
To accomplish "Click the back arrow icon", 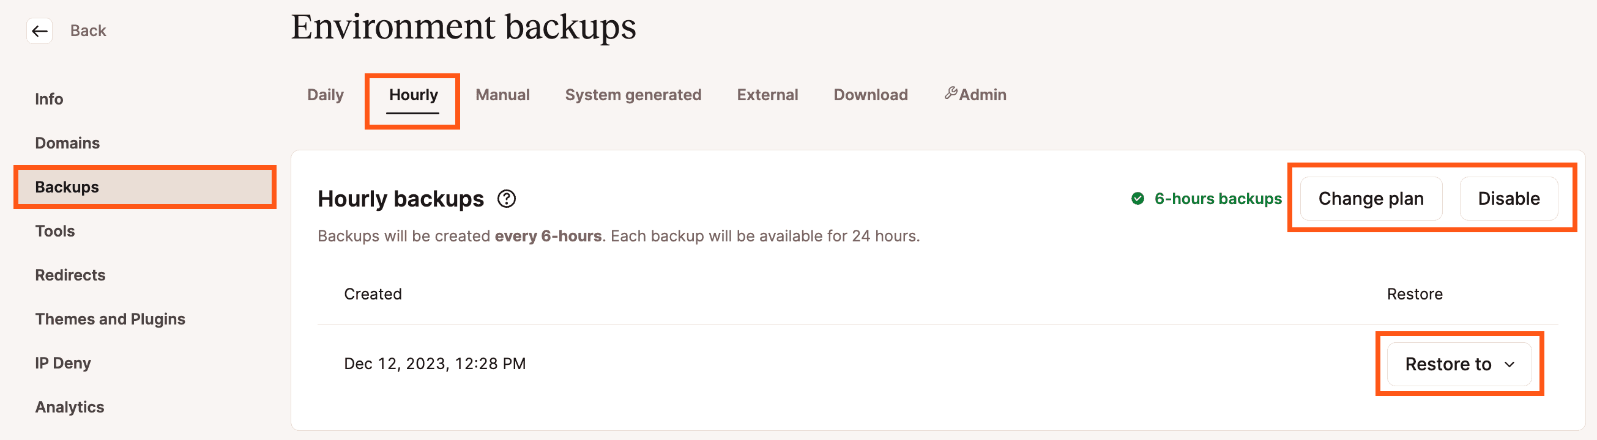I will click(40, 31).
